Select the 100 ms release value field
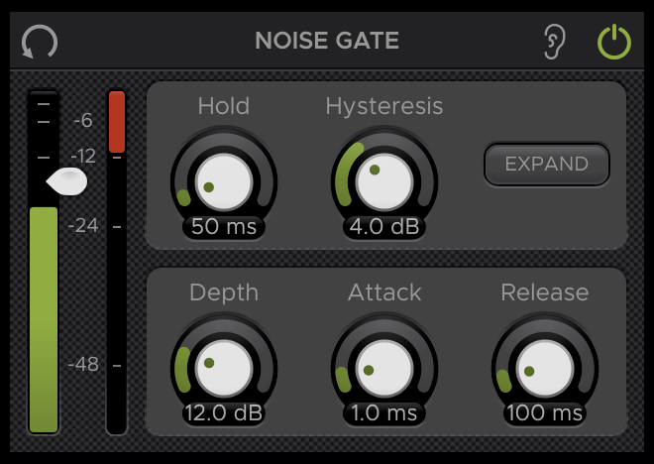 pos(545,413)
